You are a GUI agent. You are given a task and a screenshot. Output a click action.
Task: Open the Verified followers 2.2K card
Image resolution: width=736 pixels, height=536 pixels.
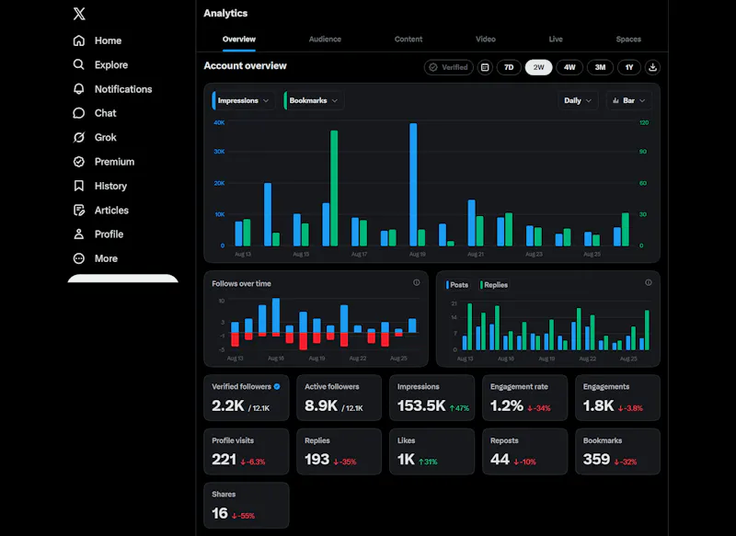pyautogui.click(x=247, y=398)
